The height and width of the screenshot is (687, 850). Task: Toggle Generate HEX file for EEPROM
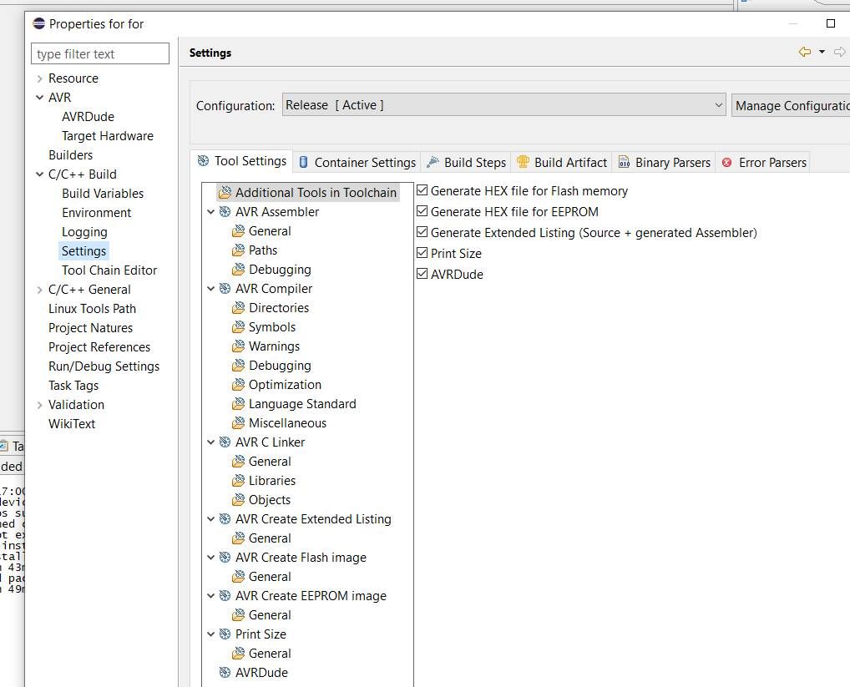(x=422, y=211)
